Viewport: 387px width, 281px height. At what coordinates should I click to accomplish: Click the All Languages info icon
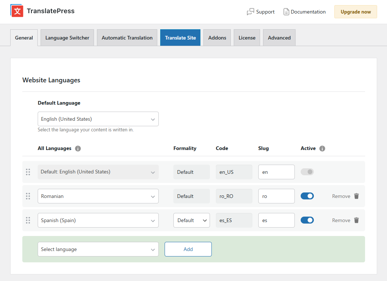coord(78,149)
